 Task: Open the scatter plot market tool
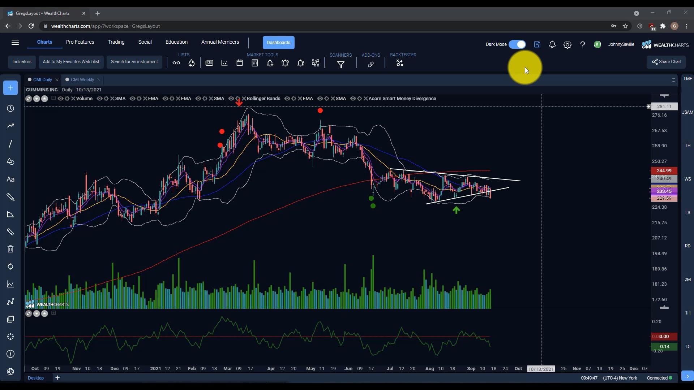coord(224,63)
